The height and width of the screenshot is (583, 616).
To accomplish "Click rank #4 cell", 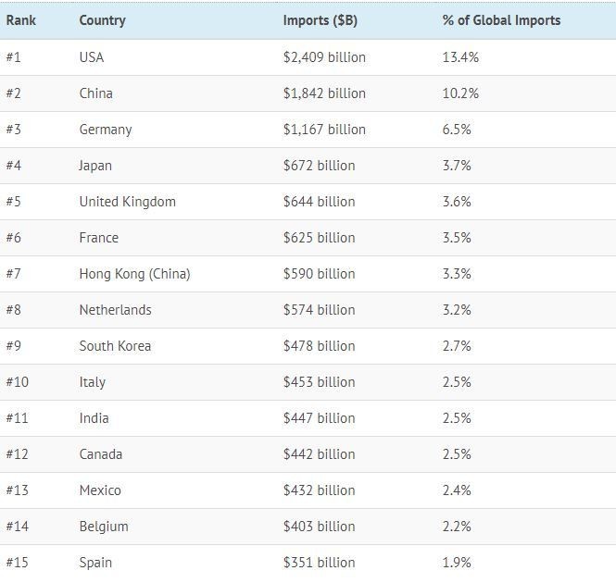I will [x=14, y=166].
